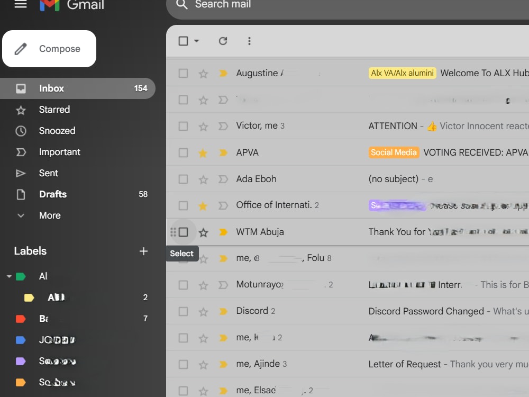Screen dimensions: 529x397
Task: Click the yellow sub-label color tag
Action: 29,297
